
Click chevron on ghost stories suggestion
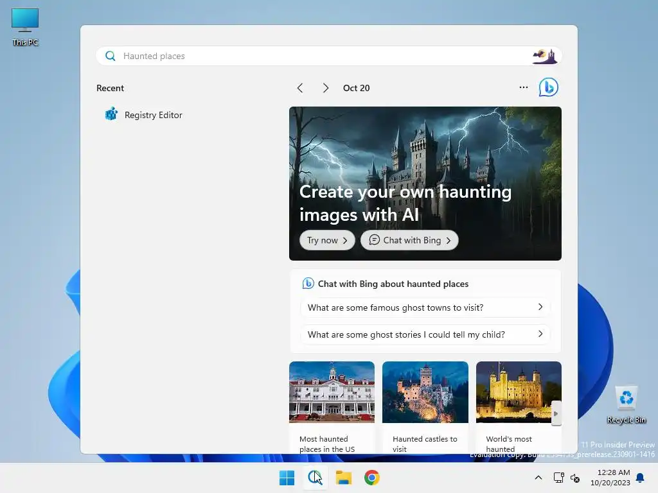click(540, 334)
